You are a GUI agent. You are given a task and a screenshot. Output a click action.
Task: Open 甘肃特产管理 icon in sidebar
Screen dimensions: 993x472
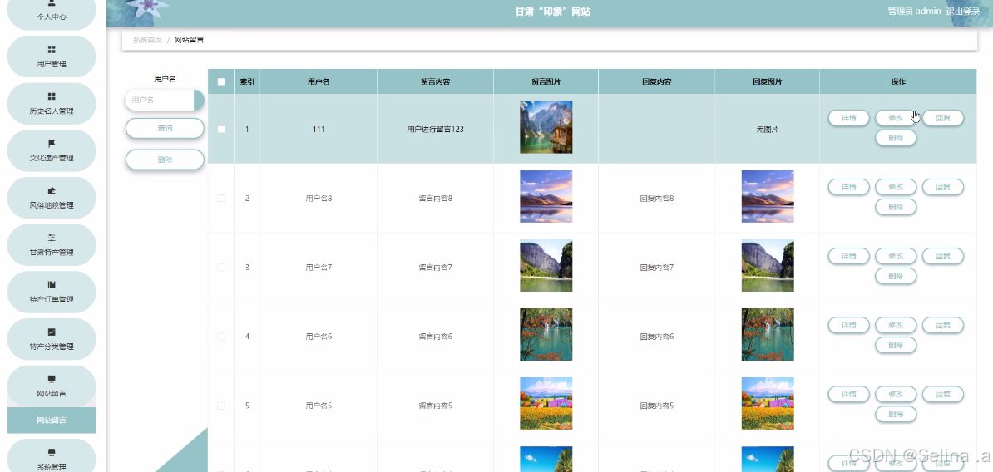52,238
